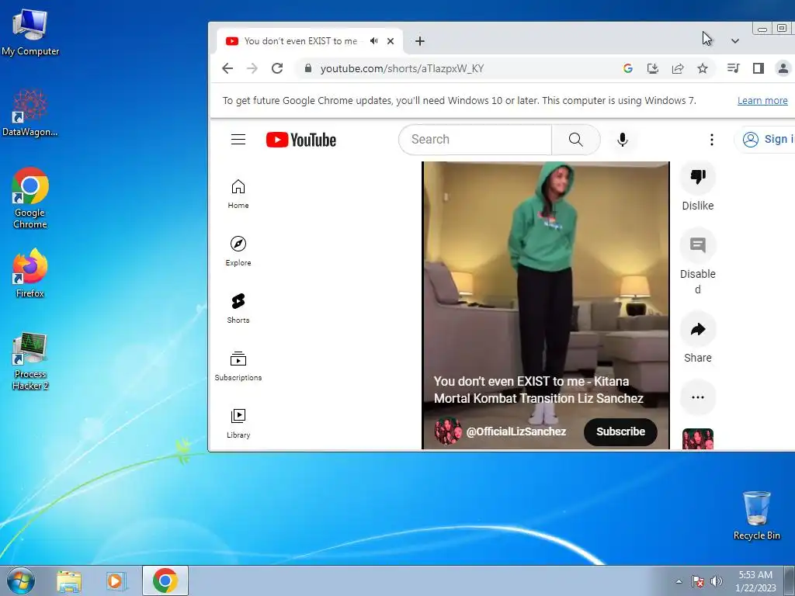Click the sound thumbnail below more actions
Screen dimensions: 795x596
(698, 439)
